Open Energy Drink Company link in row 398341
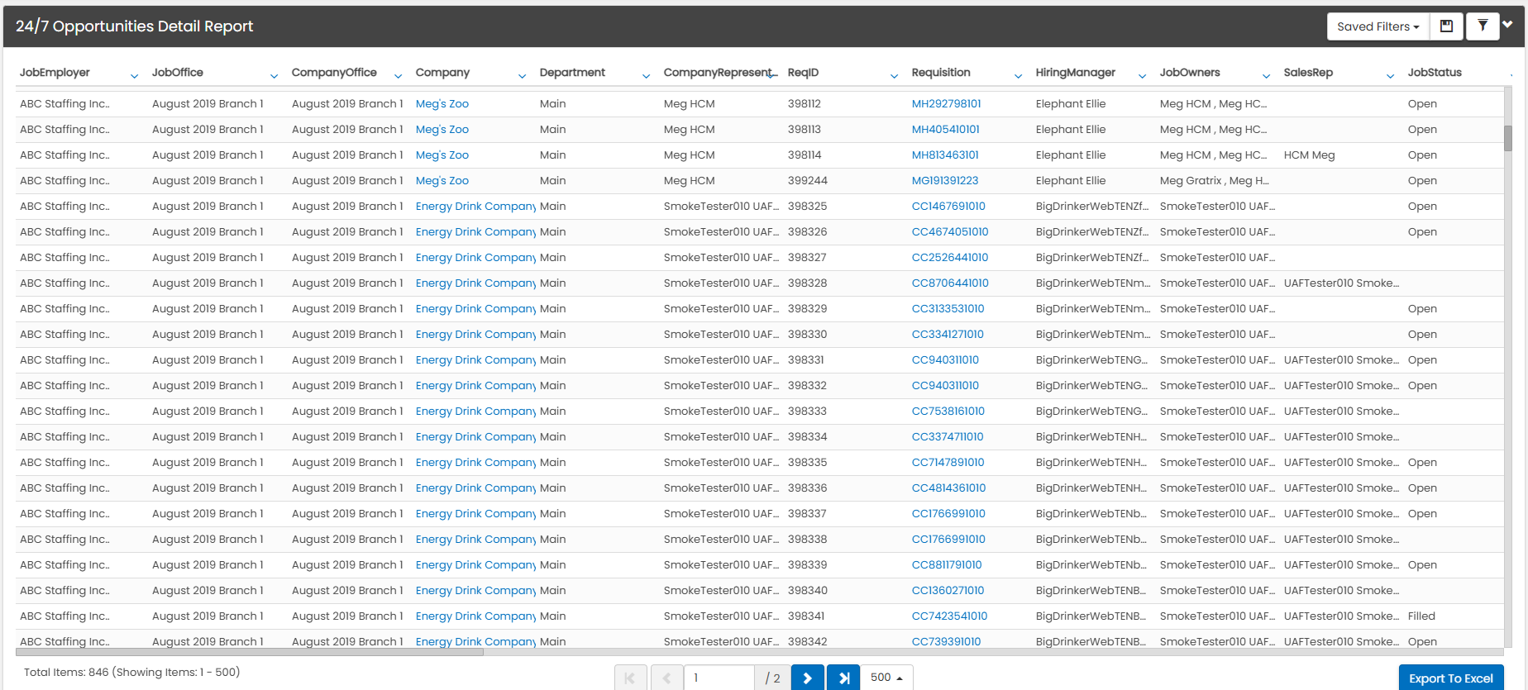The image size is (1528, 690). pyautogui.click(x=476, y=616)
